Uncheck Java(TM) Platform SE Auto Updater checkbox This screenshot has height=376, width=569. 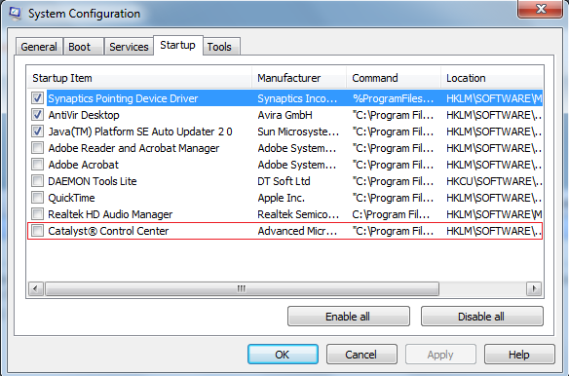click(x=37, y=132)
